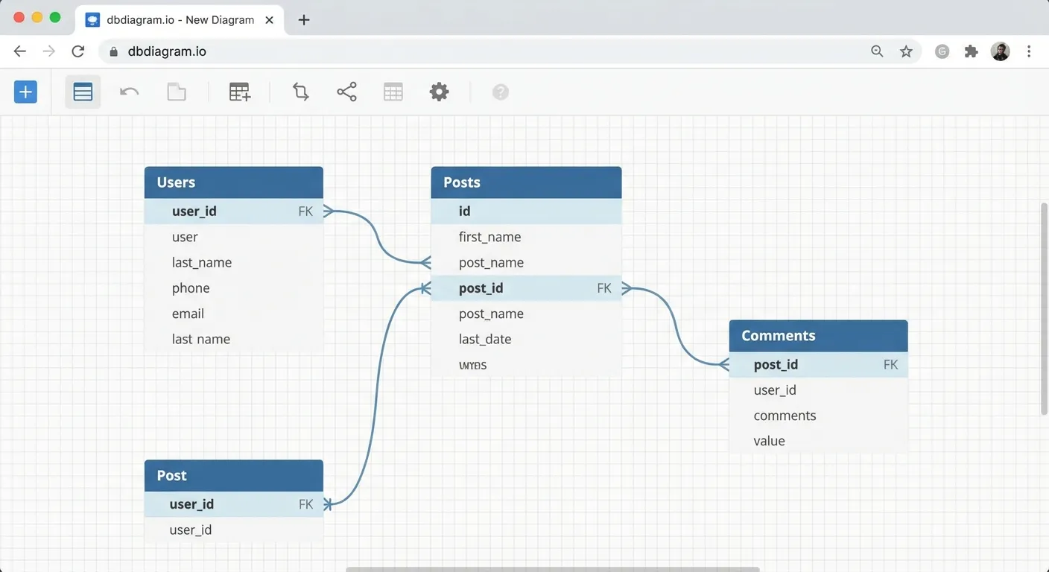Image resolution: width=1049 pixels, height=572 pixels.
Task: Click the post_id row in Posts table
Action: (x=526, y=288)
